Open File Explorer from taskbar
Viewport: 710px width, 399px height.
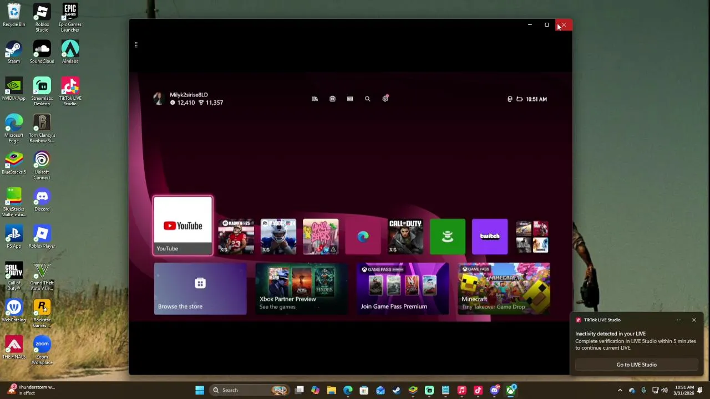coord(332,390)
